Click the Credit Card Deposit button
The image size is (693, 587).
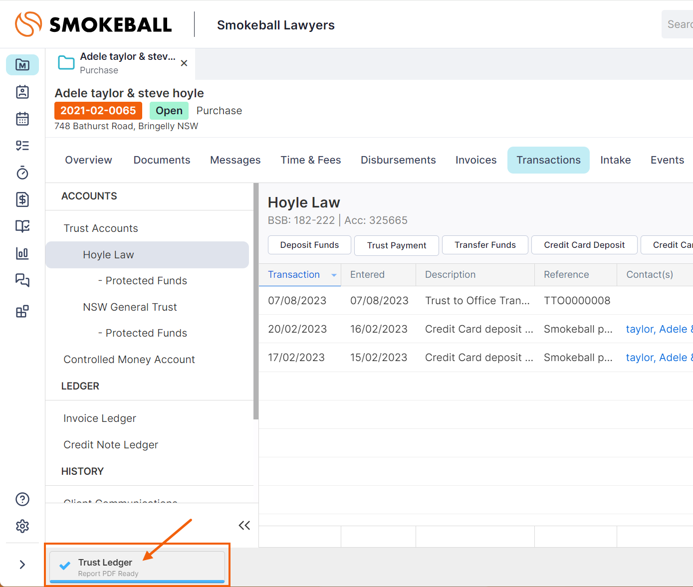click(584, 245)
